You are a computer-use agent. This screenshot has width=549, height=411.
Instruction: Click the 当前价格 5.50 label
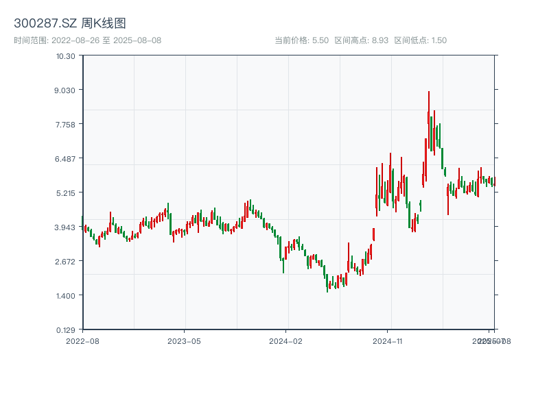(301, 40)
